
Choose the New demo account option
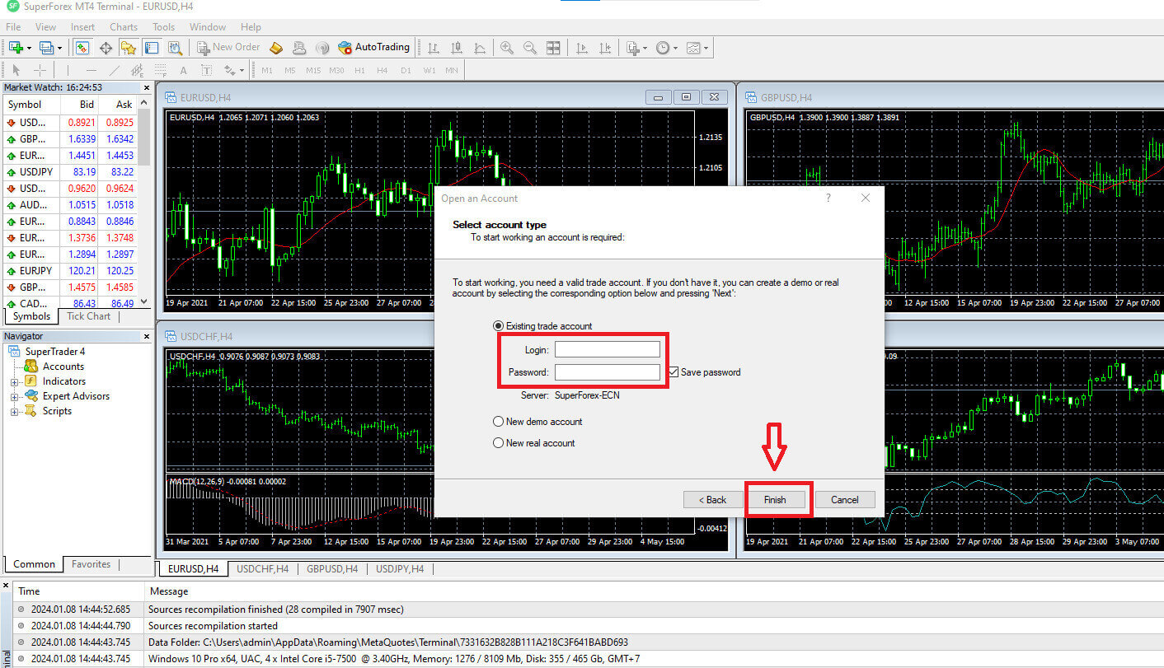tap(498, 421)
